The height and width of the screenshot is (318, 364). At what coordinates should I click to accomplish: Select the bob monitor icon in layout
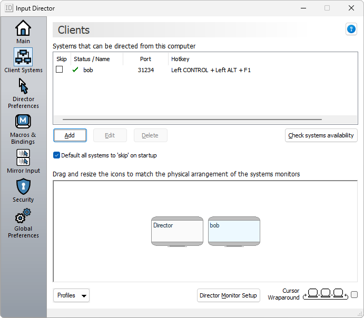[234, 232]
